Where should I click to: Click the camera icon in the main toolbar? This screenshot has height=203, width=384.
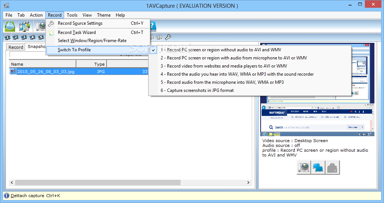click(41, 26)
